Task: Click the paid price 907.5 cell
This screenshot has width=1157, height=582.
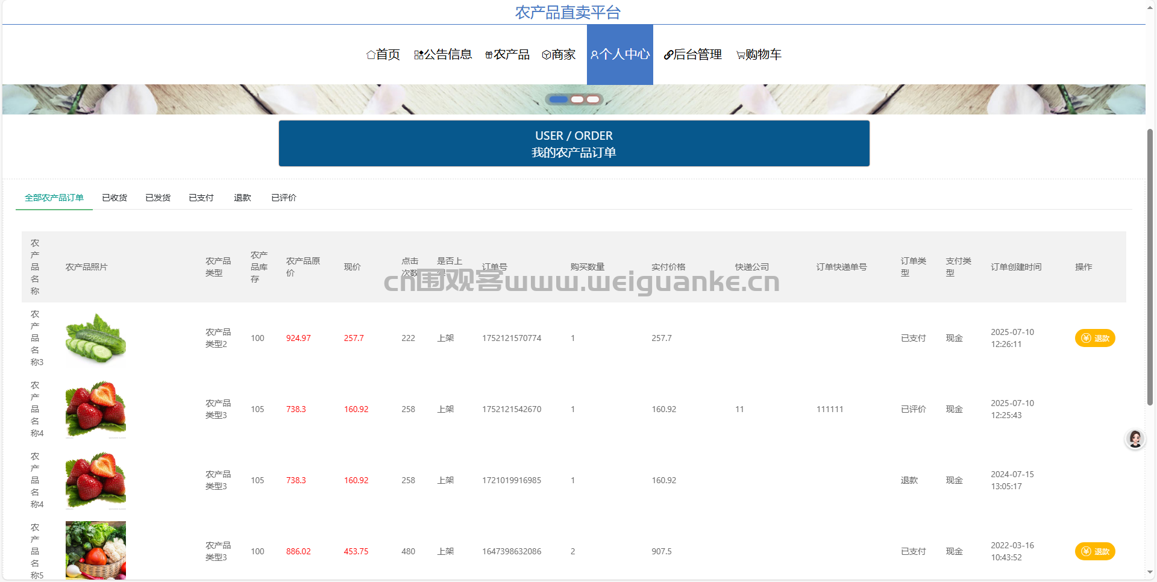Action: [662, 551]
